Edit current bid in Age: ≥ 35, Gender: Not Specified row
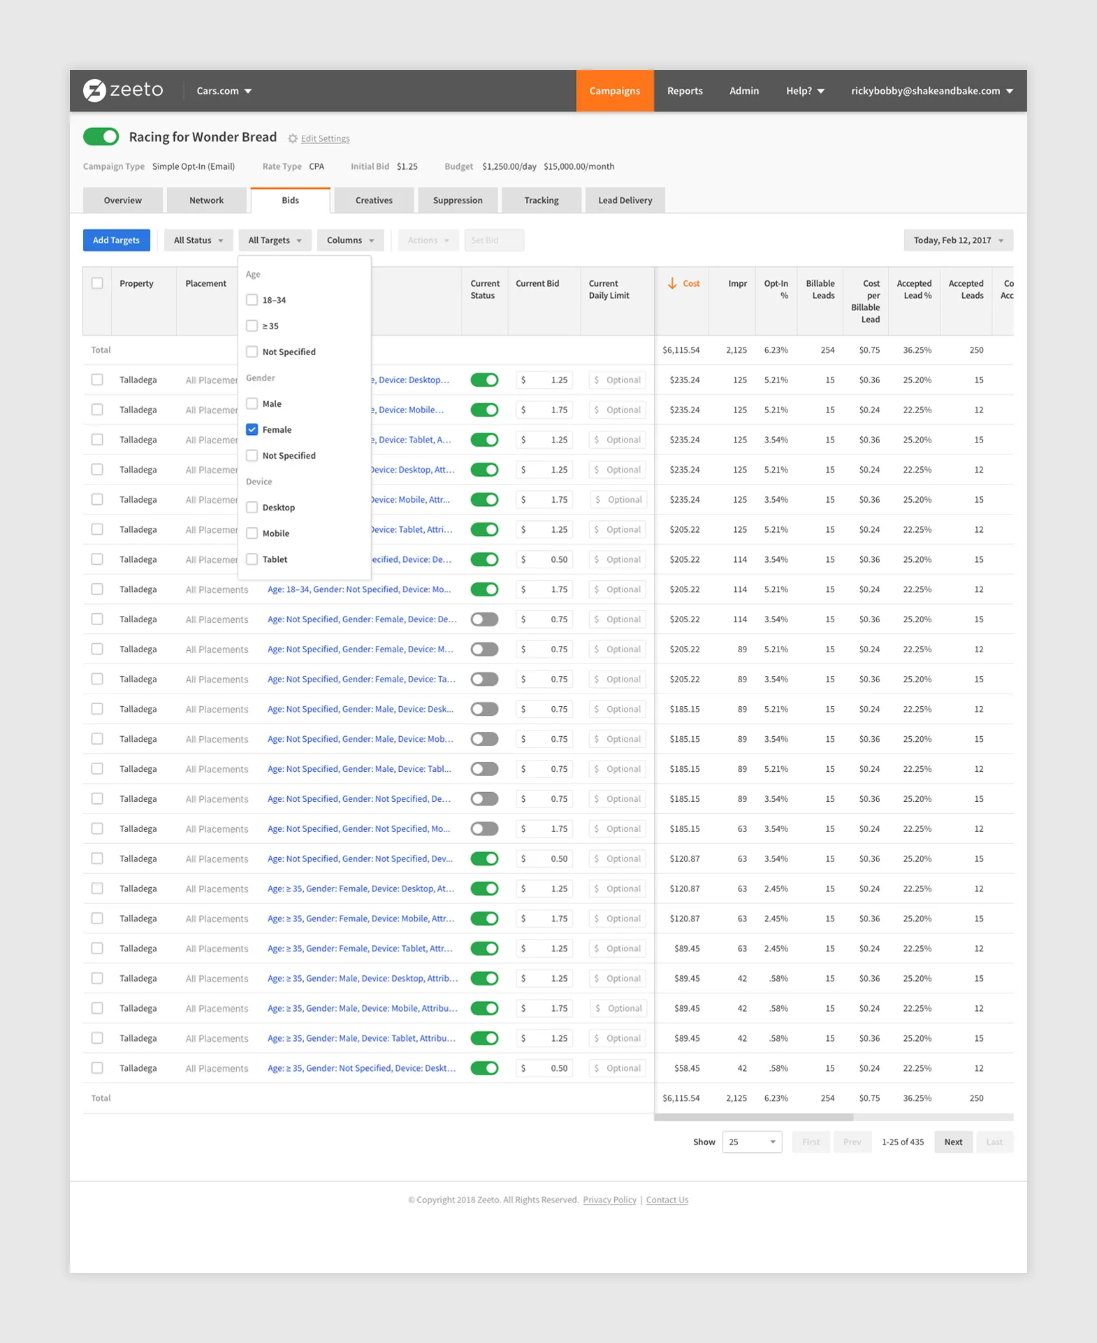Image resolution: width=1097 pixels, height=1343 pixels. coord(544,1068)
